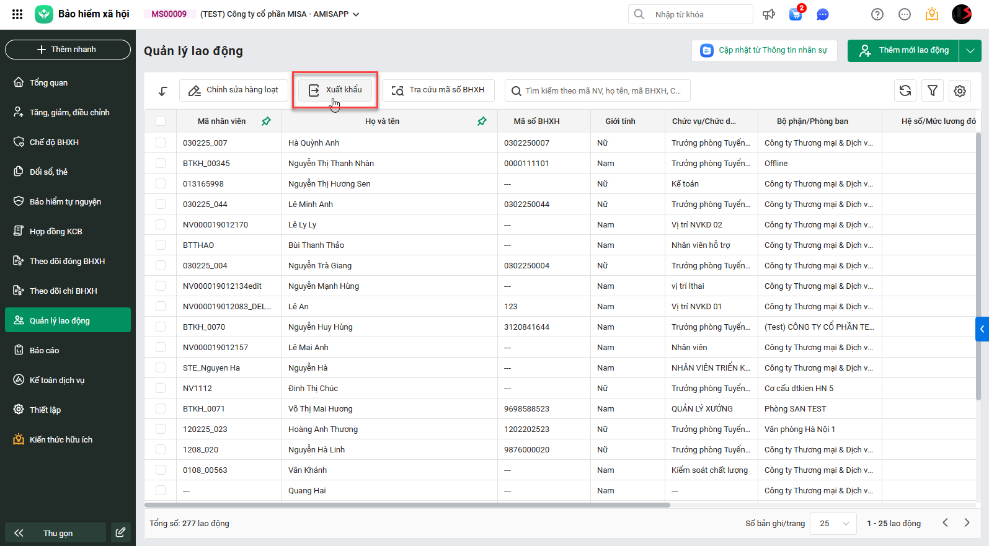This screenshot has height=546, width=989.
Task: Open the apps grid launcher
Action: point(17,14)
